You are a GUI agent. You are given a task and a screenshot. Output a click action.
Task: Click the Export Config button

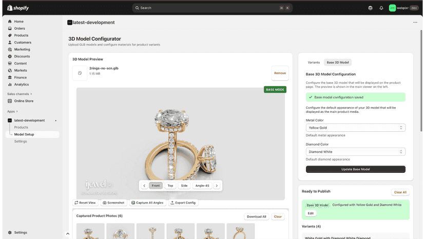click(183, 203)
